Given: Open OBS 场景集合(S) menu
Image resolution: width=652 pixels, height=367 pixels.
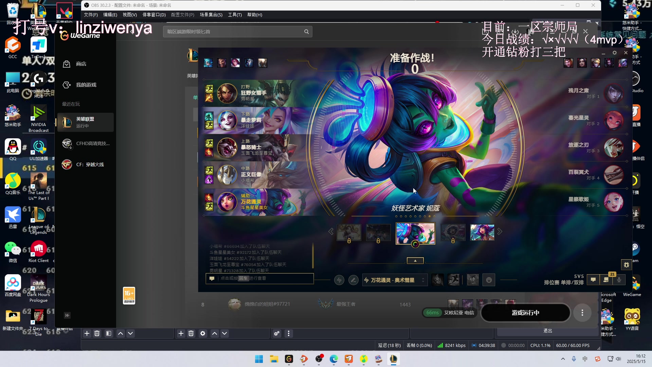Looking at the screenshot, I should pos(211,15).
